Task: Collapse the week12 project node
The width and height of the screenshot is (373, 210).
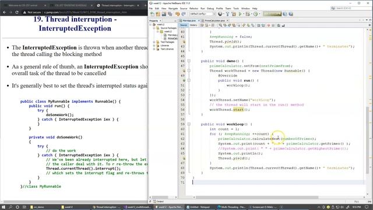Action: tap(150, 24)
